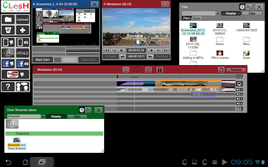The height and width of the screenshot is (167, 268).
Task: Click the ruler icon at timeline right
Action: [239, 76]
